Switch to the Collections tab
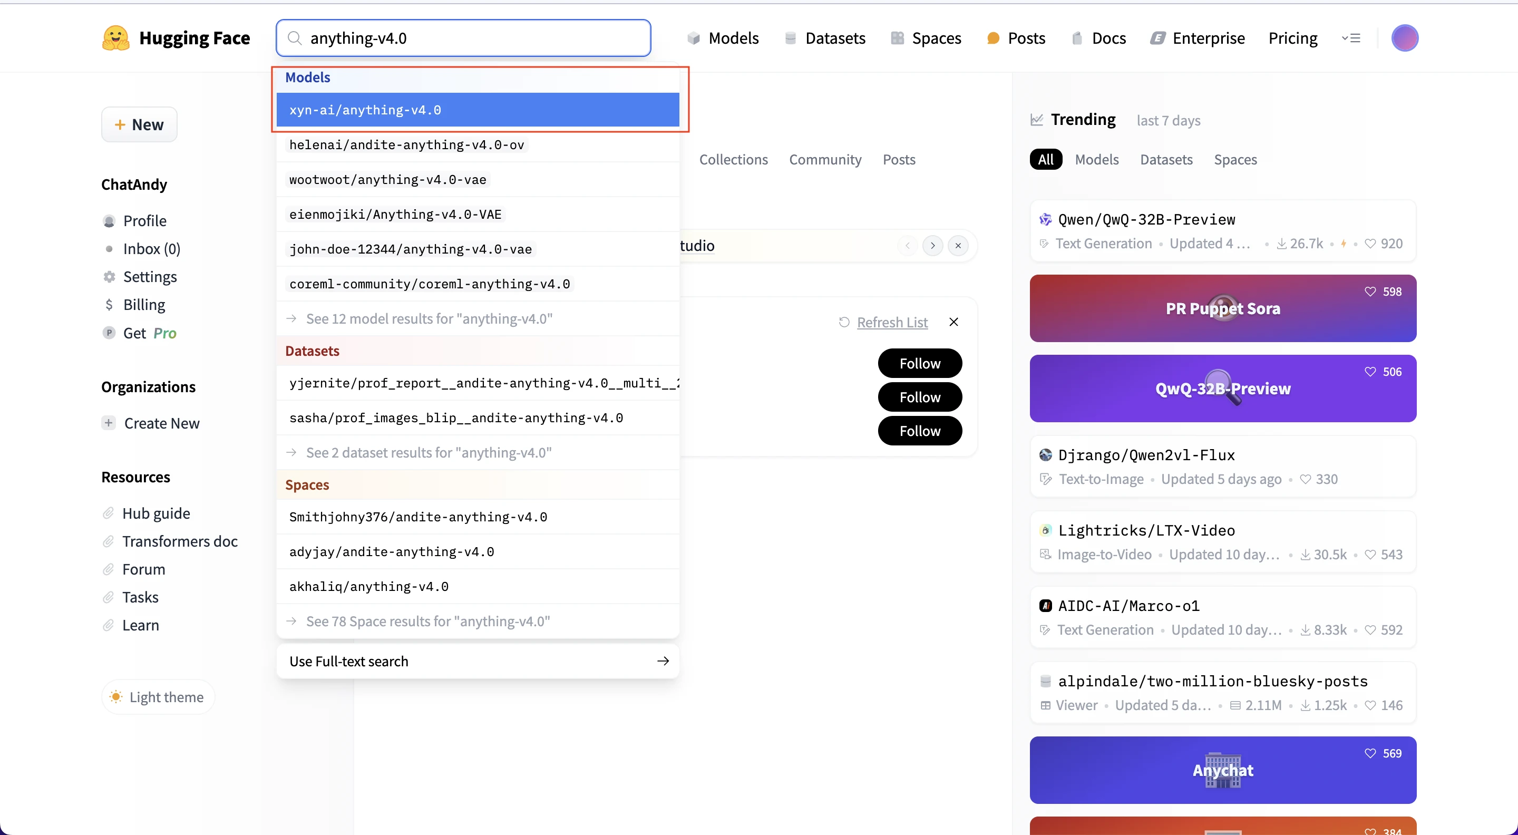The height and width of the screenshot is (835, 1518). pos(733,160)
